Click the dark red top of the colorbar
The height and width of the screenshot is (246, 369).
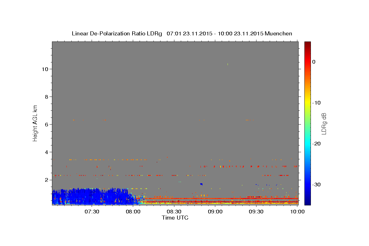click(x=307, y=44)
